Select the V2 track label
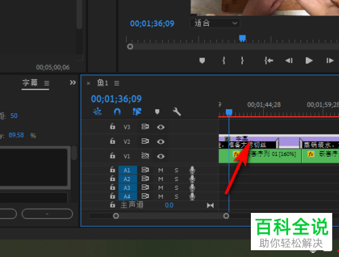 pyautogui.click(x=127, y=142)
